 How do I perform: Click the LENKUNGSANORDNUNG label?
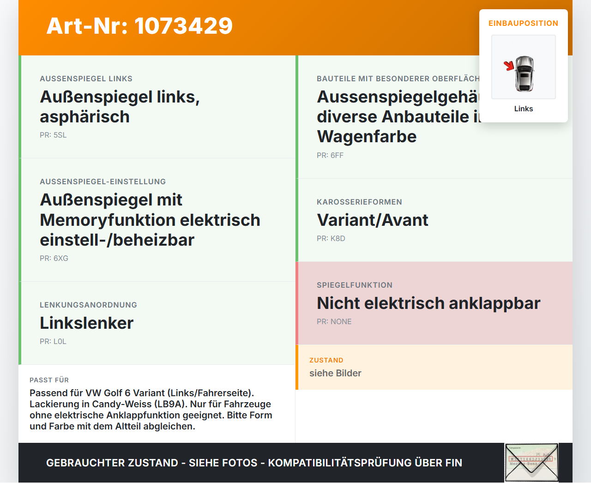(x=88, y=305)
